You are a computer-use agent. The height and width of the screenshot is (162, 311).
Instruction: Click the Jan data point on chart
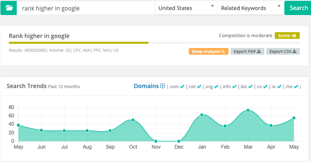coord(202,115)
